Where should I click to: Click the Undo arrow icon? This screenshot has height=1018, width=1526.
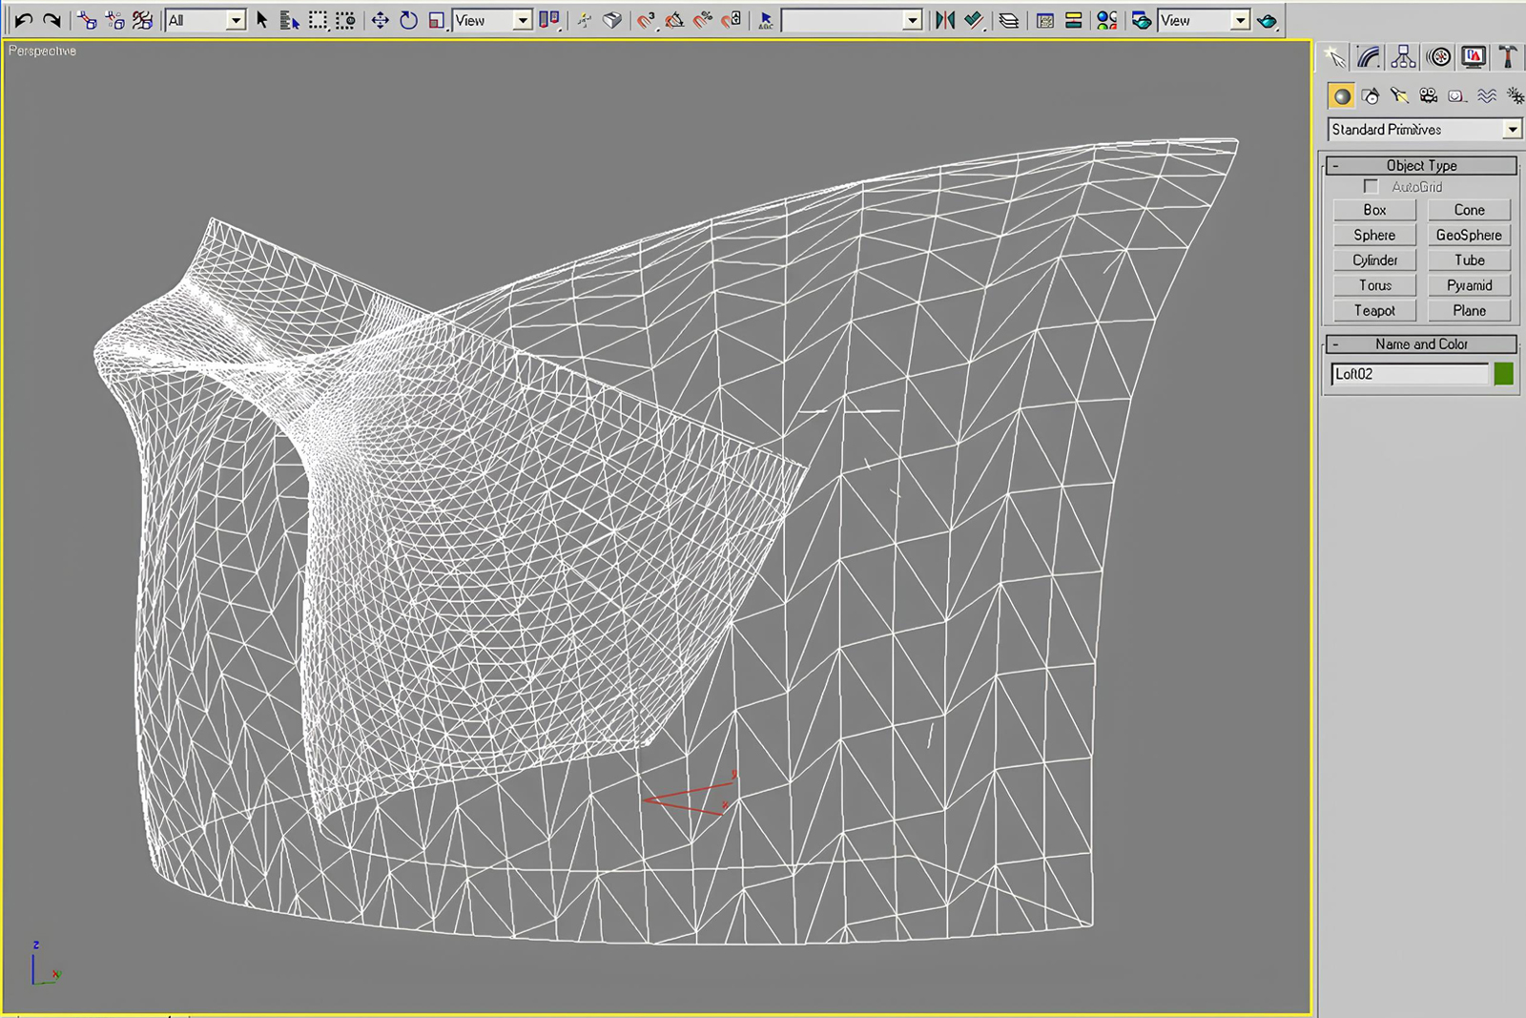click(24, 20)
